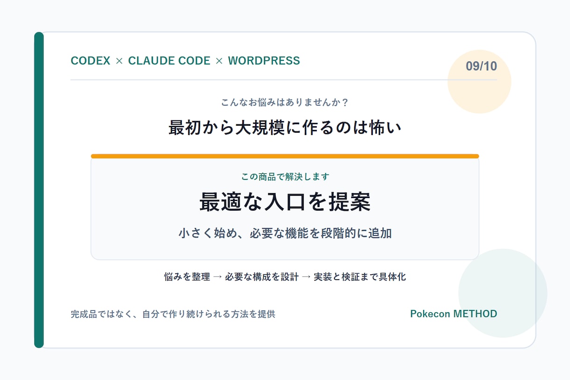The width and height of the screenshot is (570, 380).
Task: Click the header text "CODEX × CLAUDE CODE × WORDPRESS"
Action: (185, 61)
